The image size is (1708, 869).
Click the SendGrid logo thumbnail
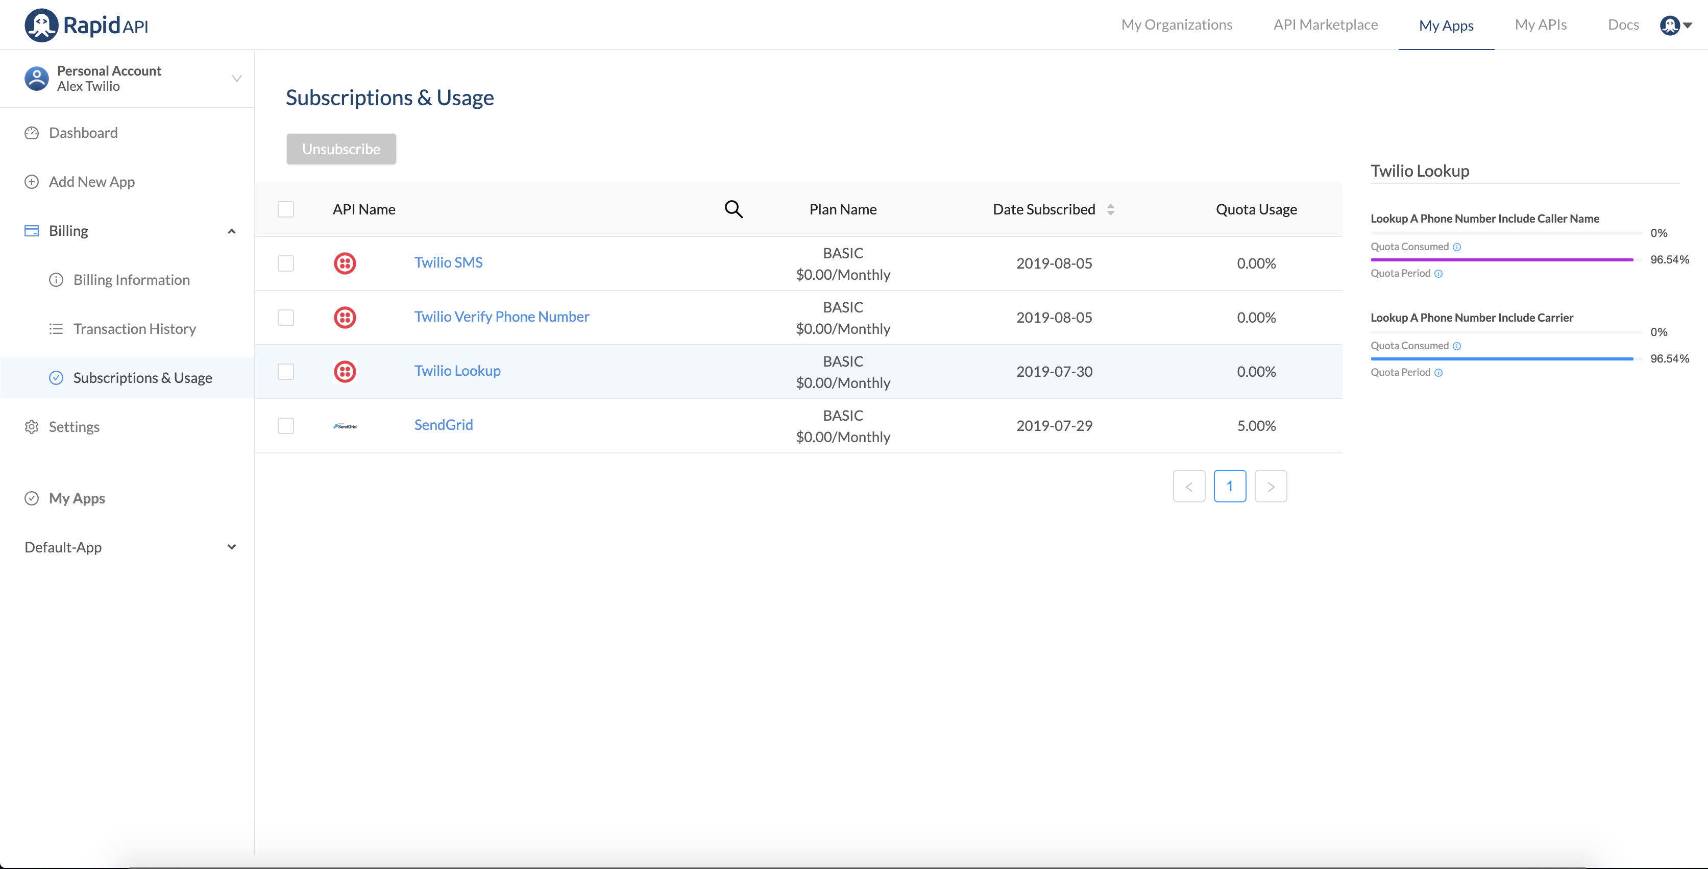tap(345, 426)
